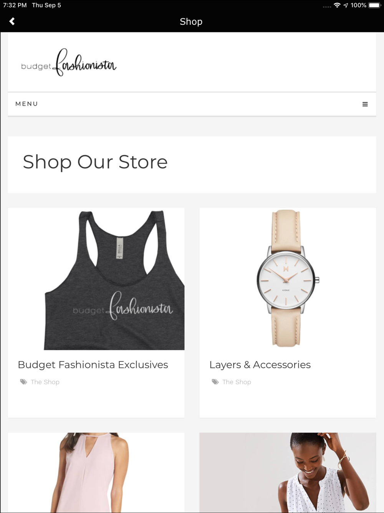Tap the Wi-Fi status icon

(337, 5)
